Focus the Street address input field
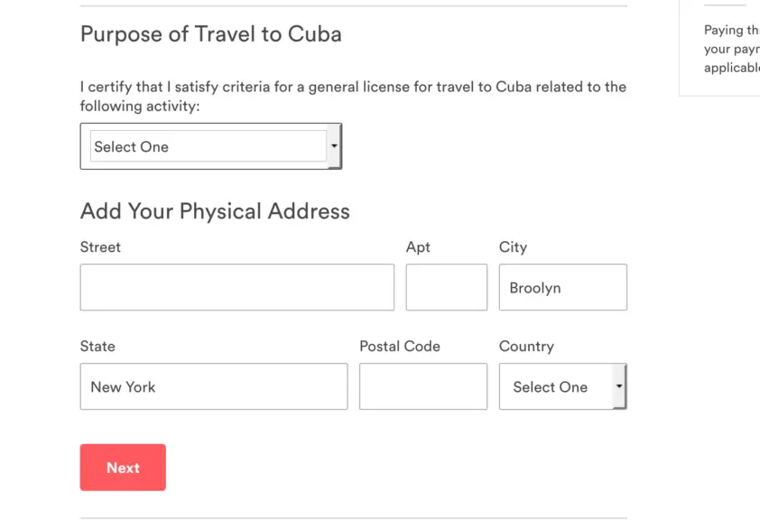This screenshot has height=520, width=760. pos(237,287)
